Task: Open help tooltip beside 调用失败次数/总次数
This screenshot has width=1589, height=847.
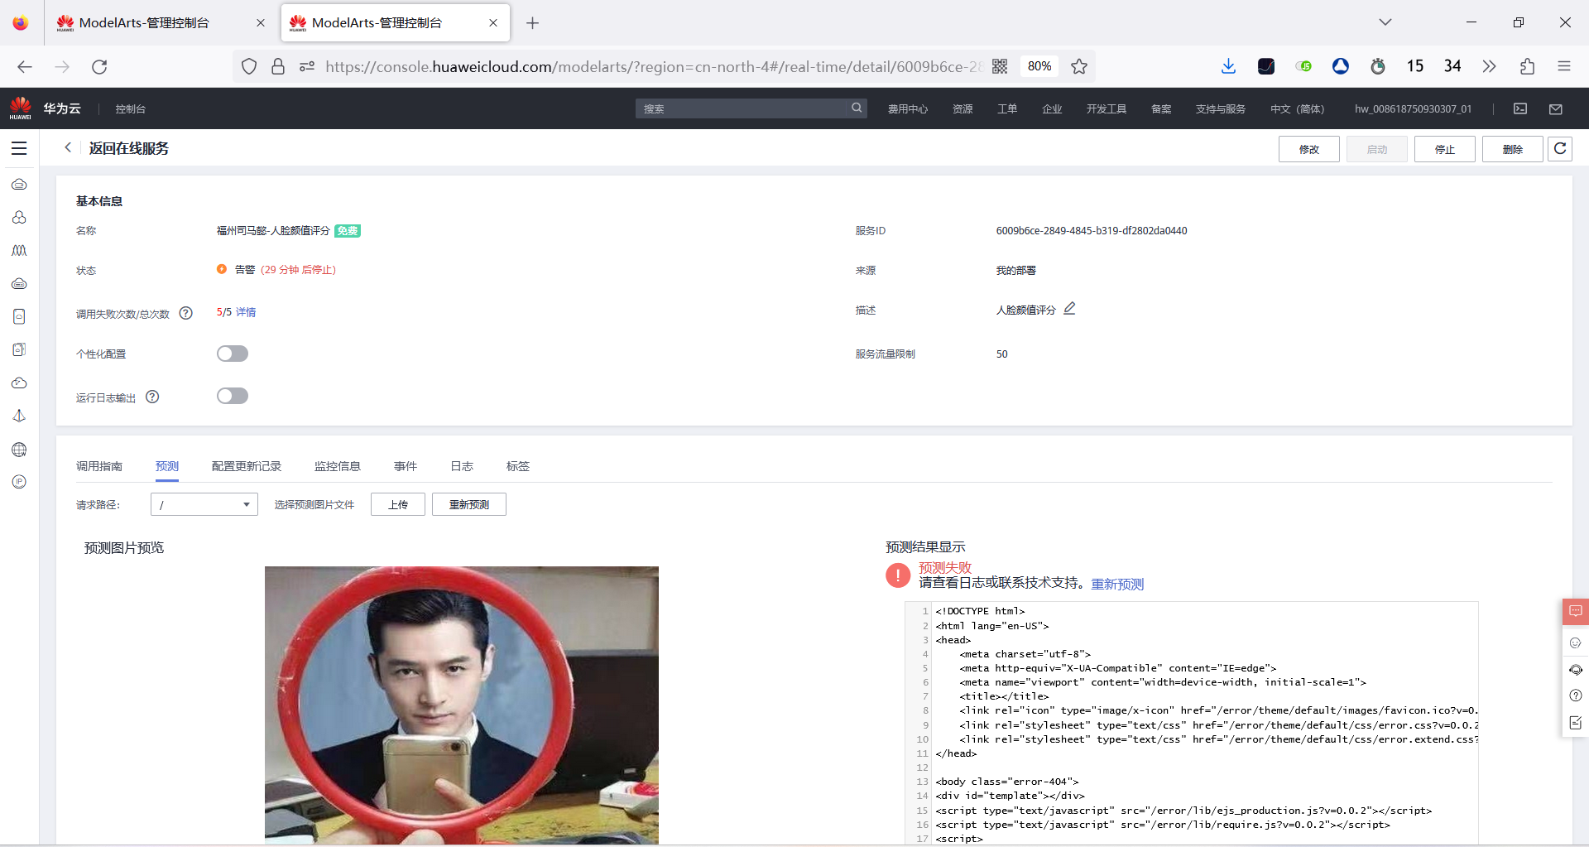Action: (185, 313)
